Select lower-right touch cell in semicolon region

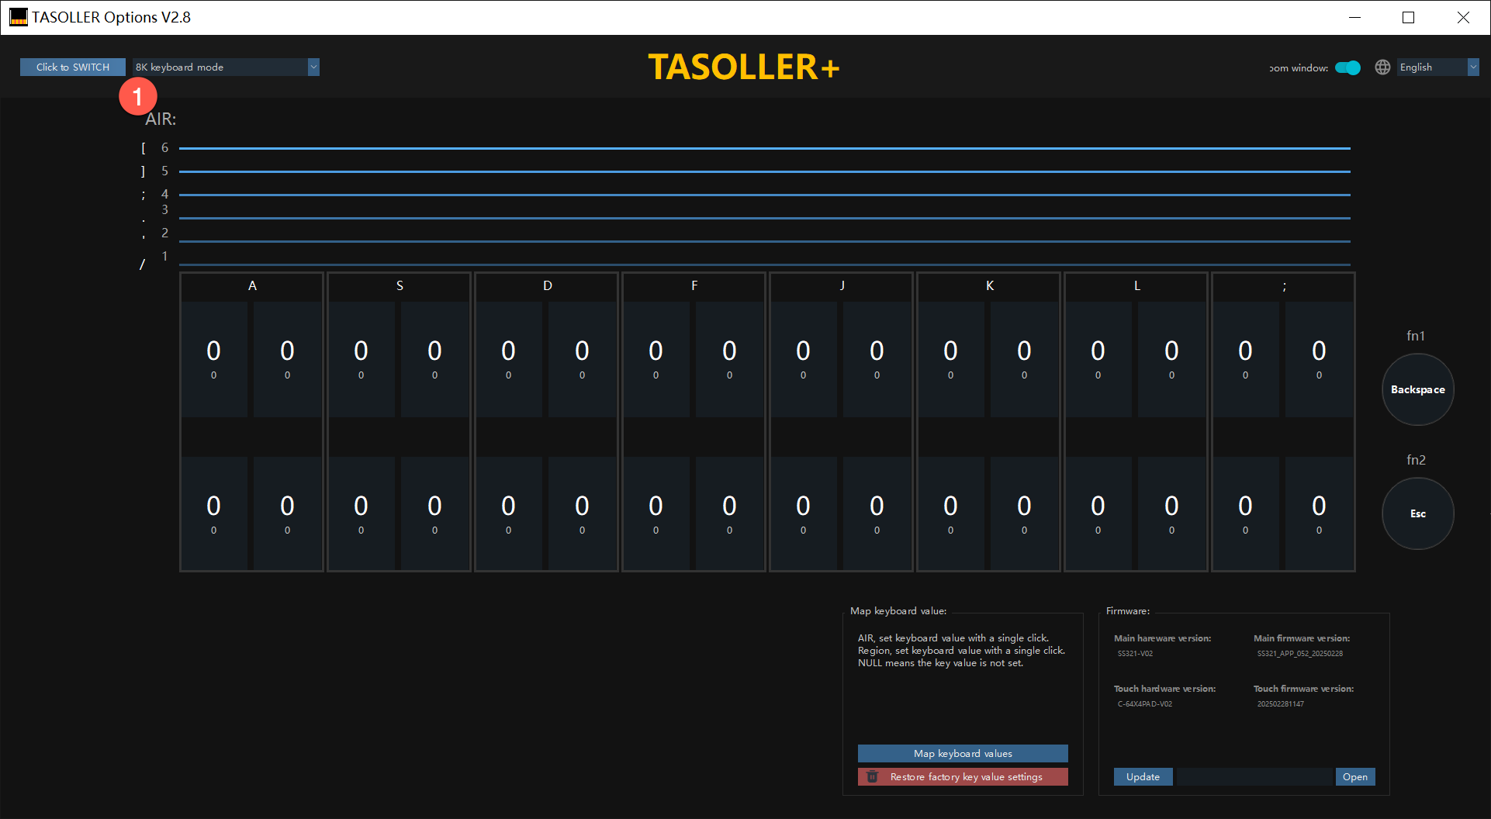[x=1319, y=513]
